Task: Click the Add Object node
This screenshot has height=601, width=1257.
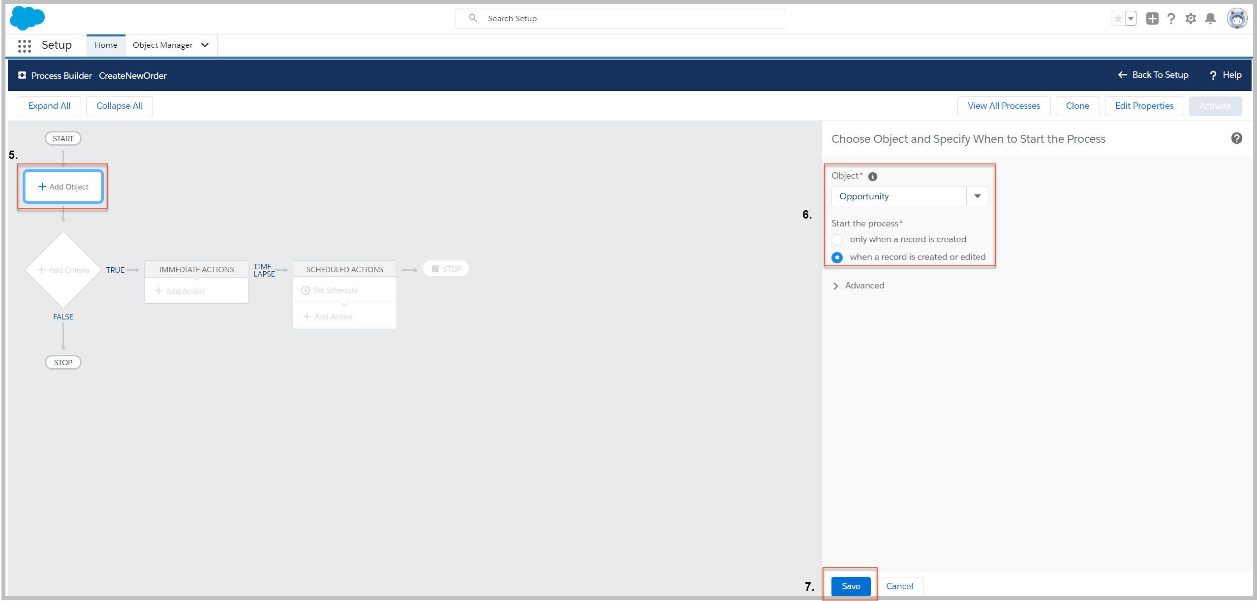Action: pyautogui.click(x=63, y=187)
